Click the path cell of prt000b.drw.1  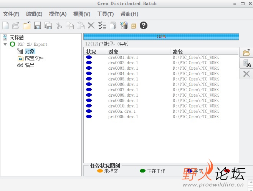pos(195,117)
